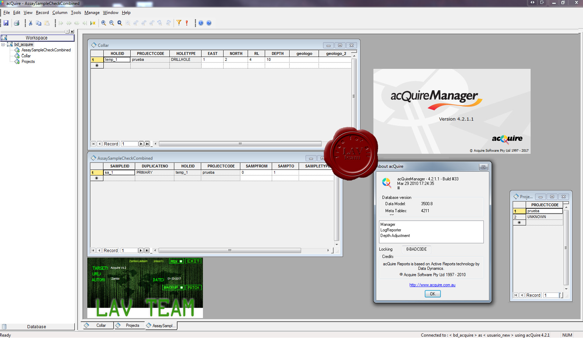Screen dimensions: 583x338
Task: Go to next record using toolbar arrow
Action: [77, 23]
